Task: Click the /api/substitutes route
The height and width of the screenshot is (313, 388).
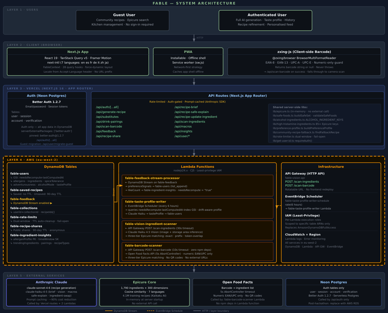Action: (107, 117)
